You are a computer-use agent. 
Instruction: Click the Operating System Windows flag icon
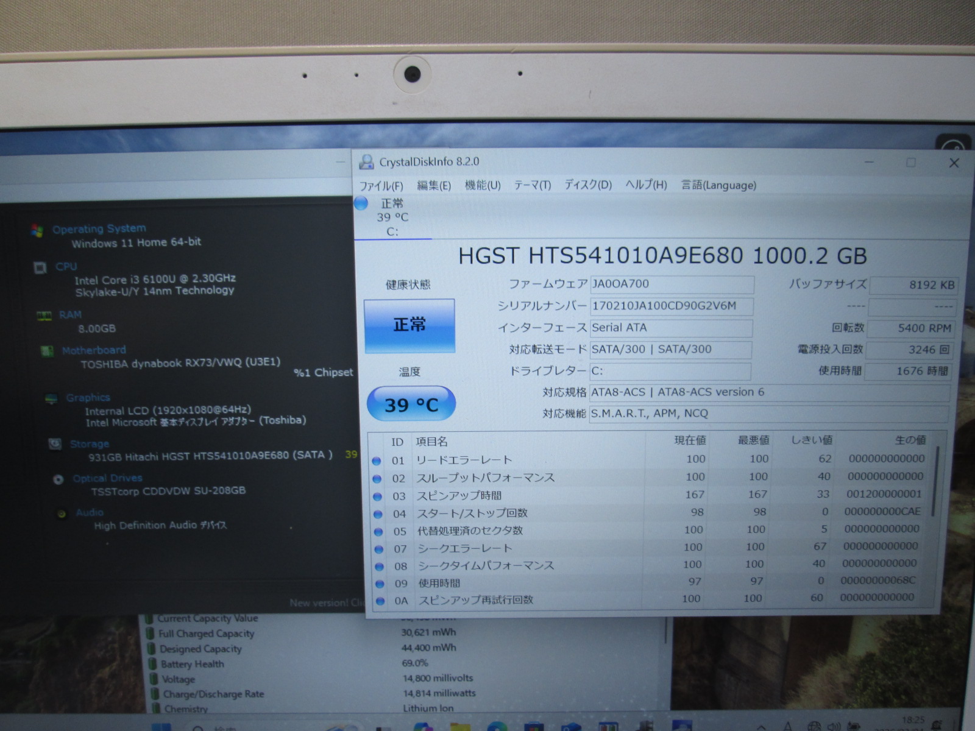[x=37, y=230]
